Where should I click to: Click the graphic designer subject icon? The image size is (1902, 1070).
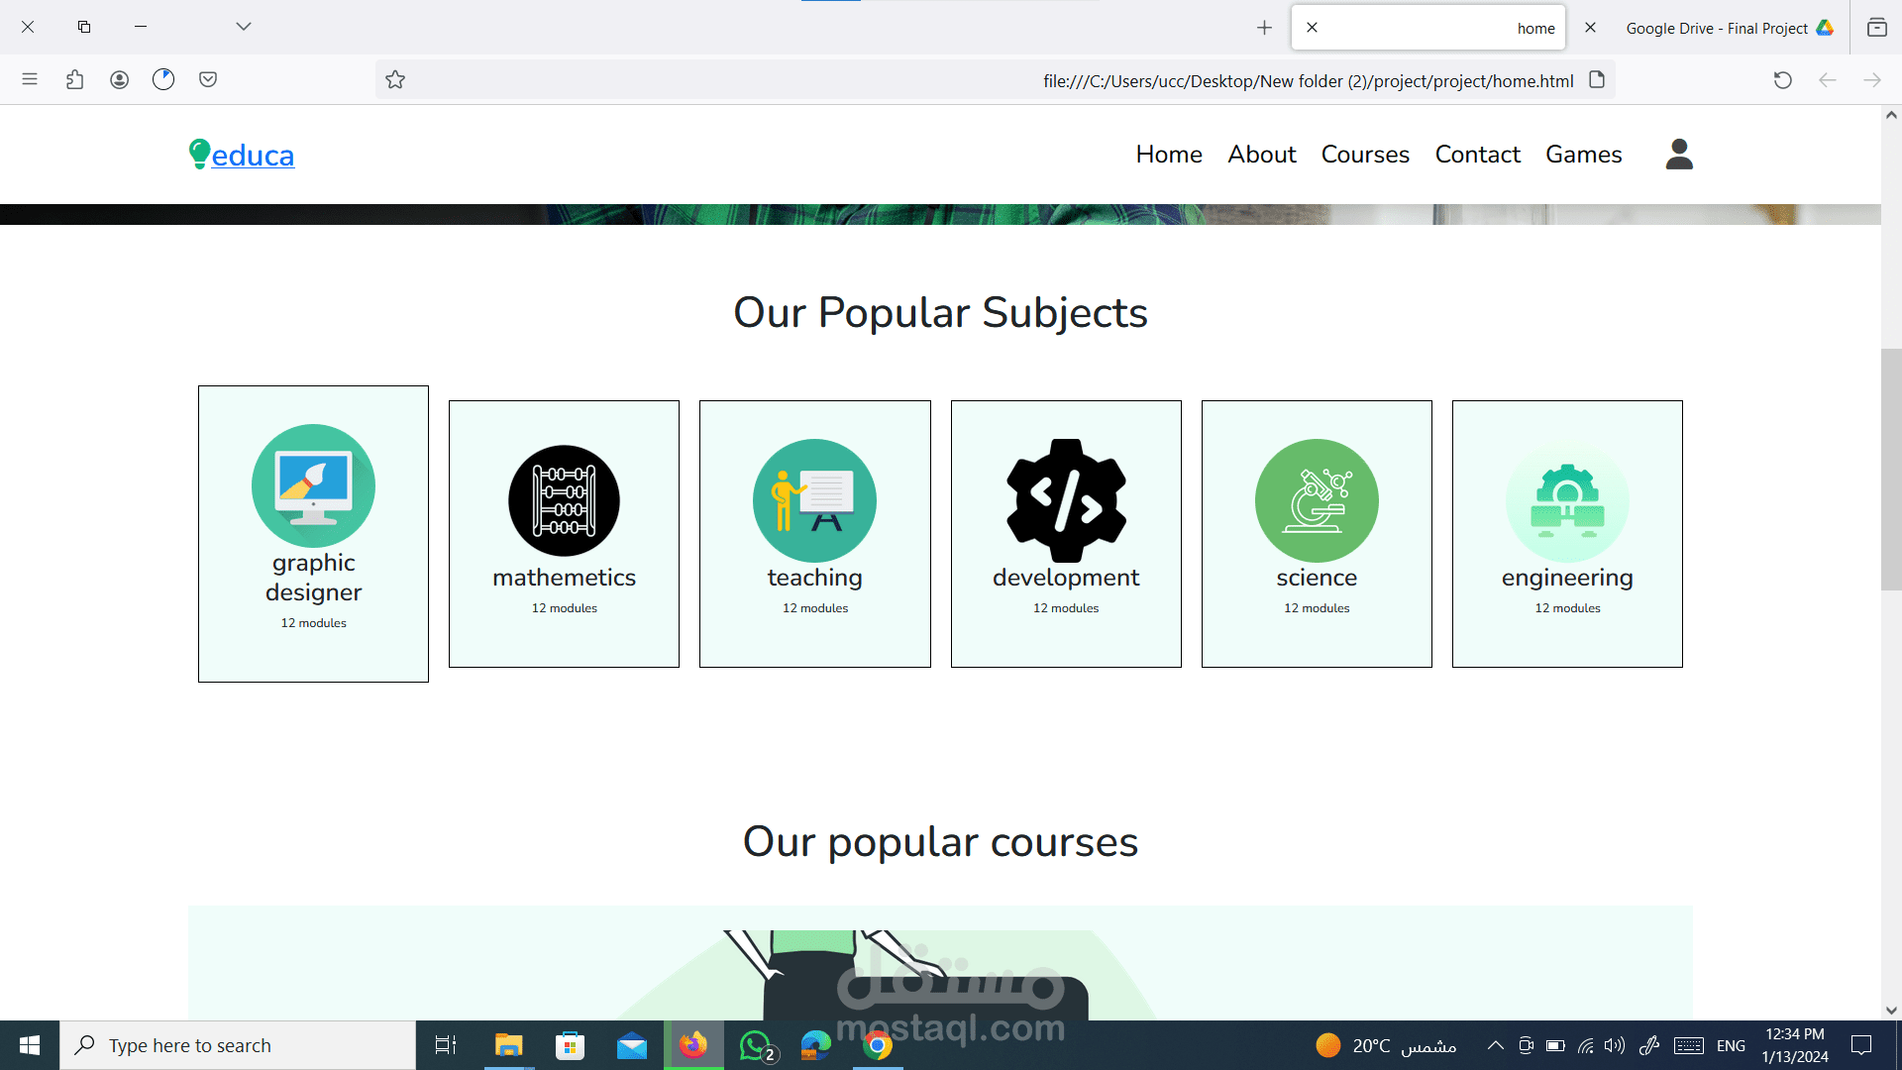tap(313, 485)
